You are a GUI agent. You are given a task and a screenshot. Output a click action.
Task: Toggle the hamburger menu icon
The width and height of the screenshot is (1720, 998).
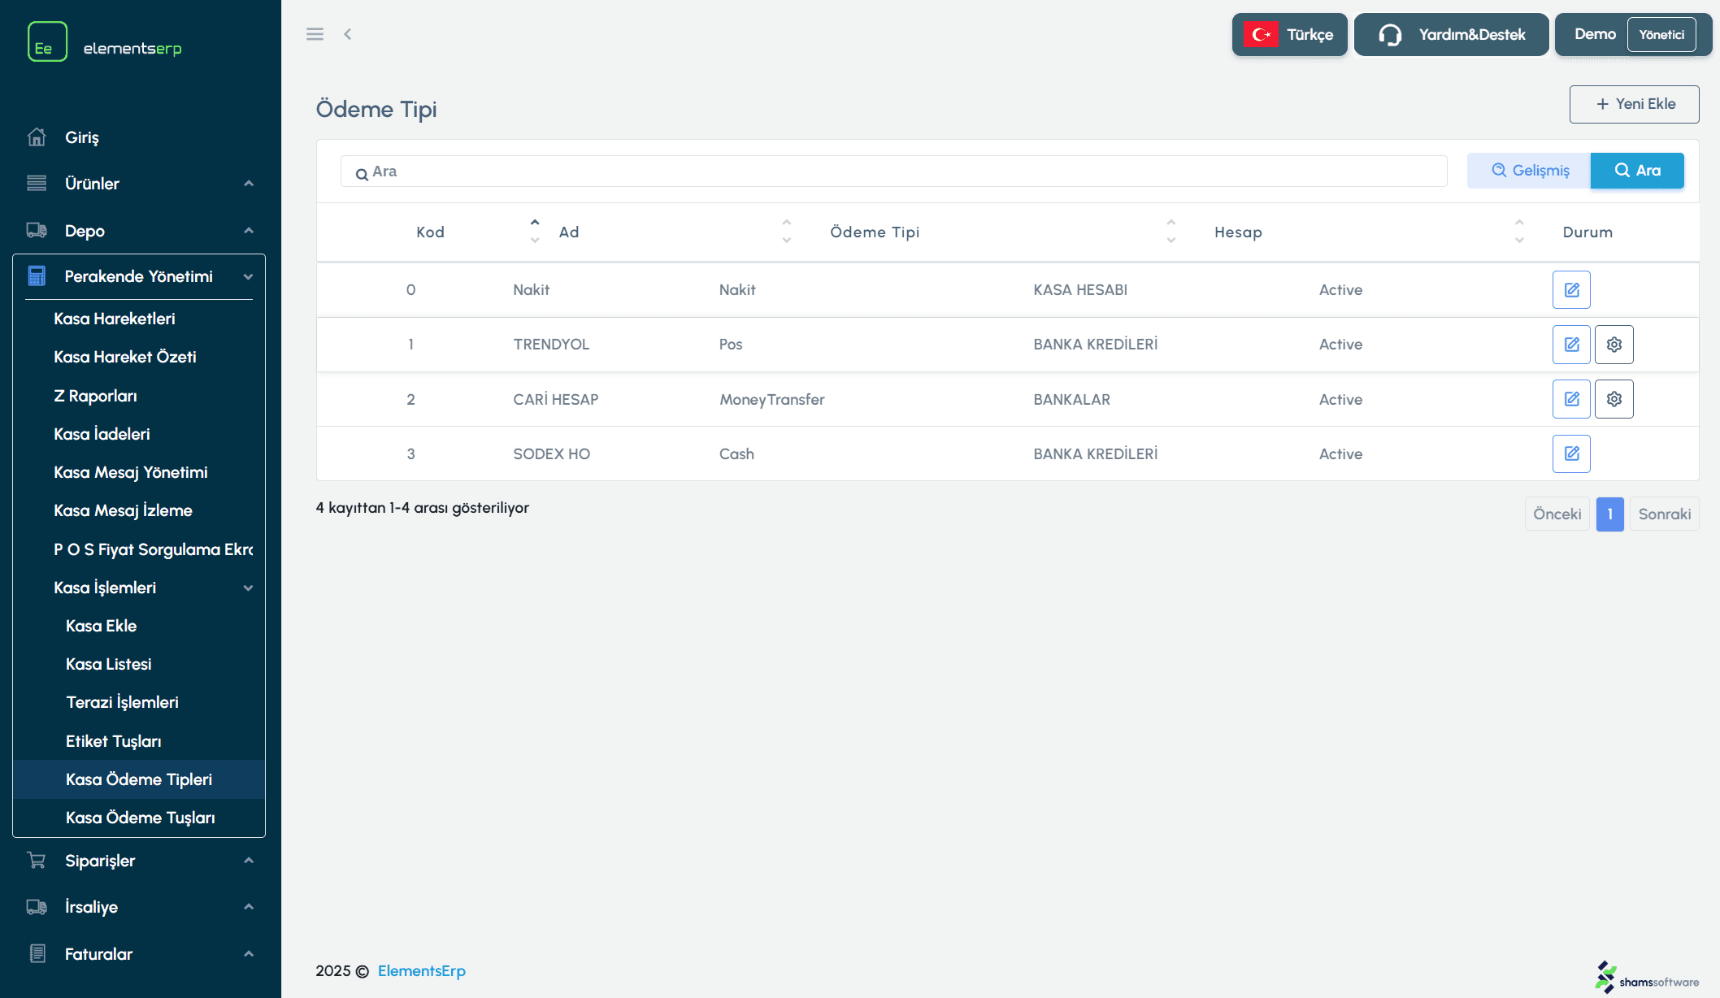click(315, 34)
